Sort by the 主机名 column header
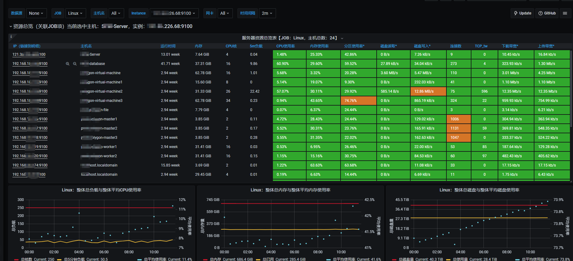Image resolution: width=573 pixels, height=261 pixels. (x=86, y=46)
